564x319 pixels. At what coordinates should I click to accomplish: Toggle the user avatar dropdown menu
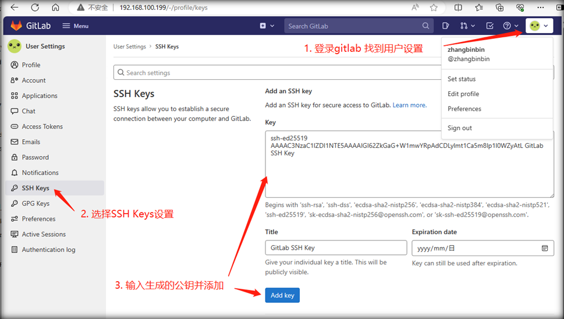[x=539, y=26]
